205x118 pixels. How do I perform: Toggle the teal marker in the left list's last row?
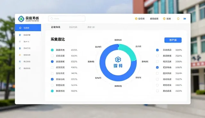pos(52,91)
